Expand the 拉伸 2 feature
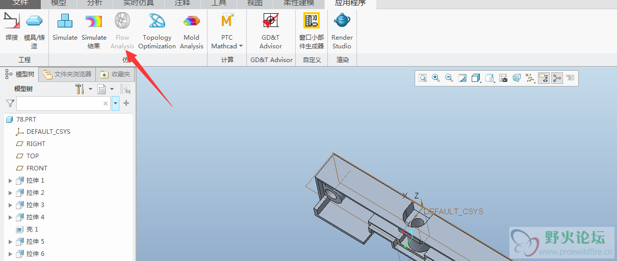The image size is (617, 261). pyautogui.click(x=10, y=193)
